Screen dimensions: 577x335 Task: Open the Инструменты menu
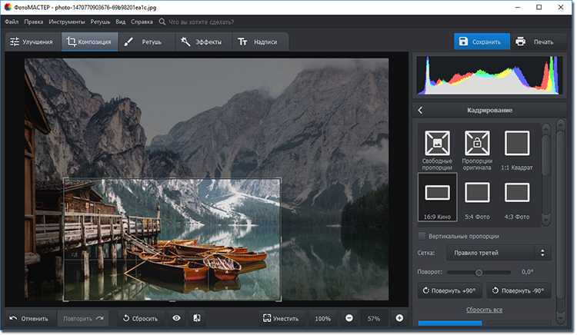coord(65,22)
